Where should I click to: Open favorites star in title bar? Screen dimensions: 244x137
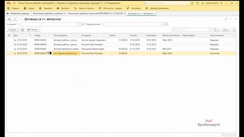(x=202, y=3)
